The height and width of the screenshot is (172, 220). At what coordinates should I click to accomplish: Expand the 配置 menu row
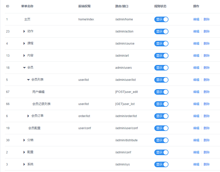(x=24, y=152)
